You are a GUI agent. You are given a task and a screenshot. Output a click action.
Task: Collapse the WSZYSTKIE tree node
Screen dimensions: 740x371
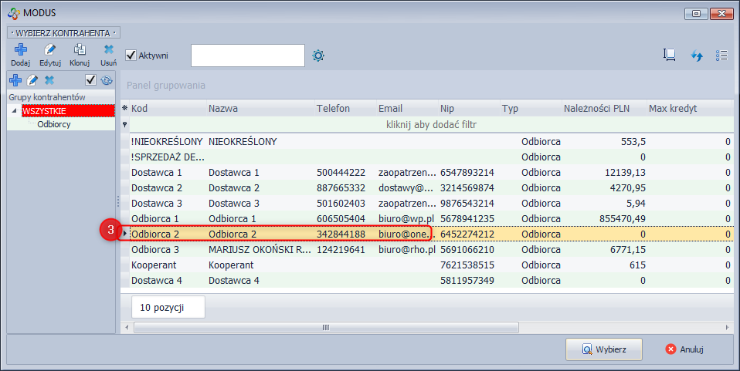coord(15,112)
